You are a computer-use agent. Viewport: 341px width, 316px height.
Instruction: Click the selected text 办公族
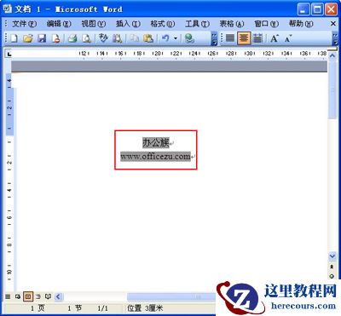[156, 142]
